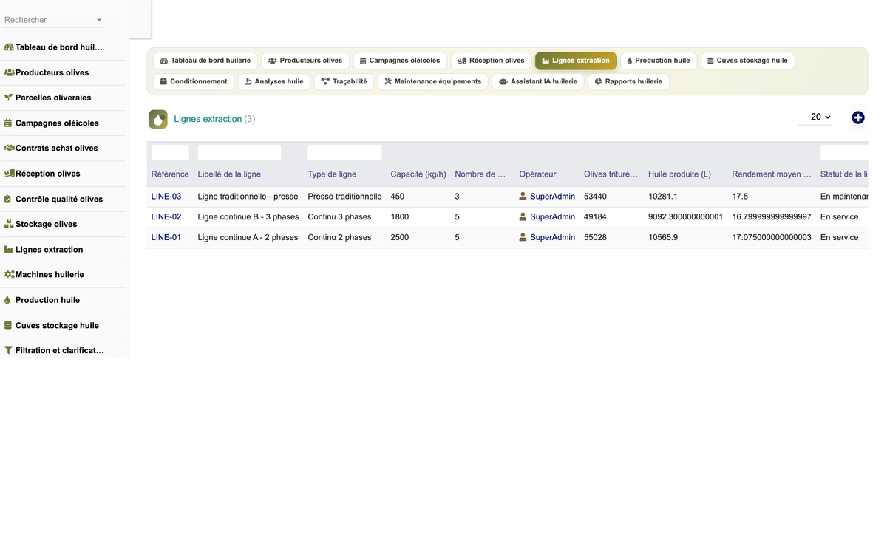Click the Réception olives sidebar icon
This screenshot has height=549, width=887.
pyautogui.click(x=9, y=174)
